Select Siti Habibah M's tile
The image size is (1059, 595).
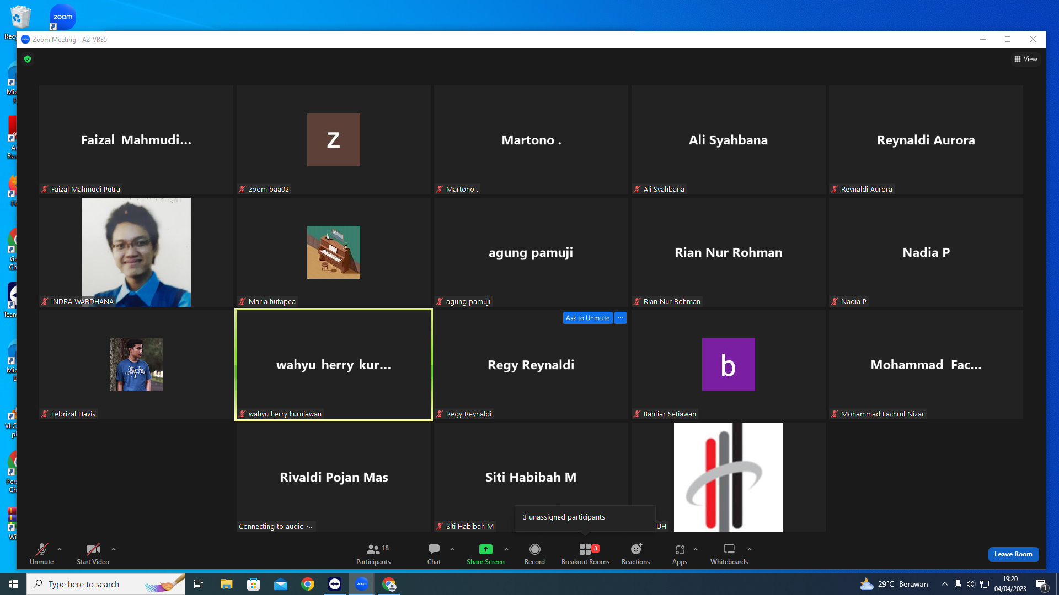(x=531, y=477)
